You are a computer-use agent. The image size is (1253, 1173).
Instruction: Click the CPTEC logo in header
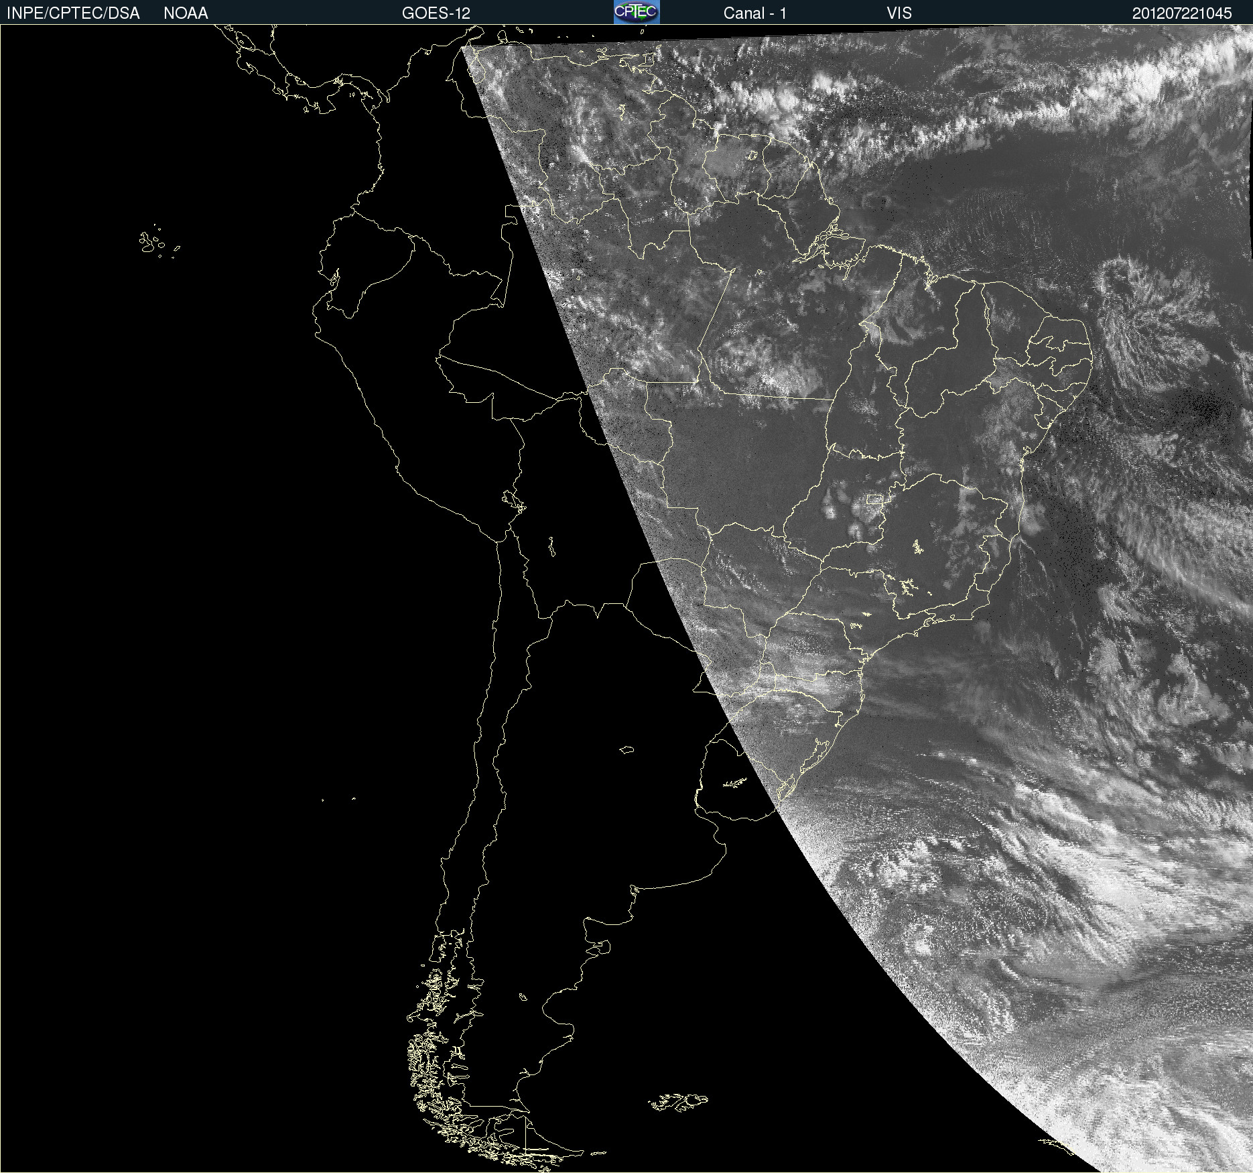tap(637, 12)
